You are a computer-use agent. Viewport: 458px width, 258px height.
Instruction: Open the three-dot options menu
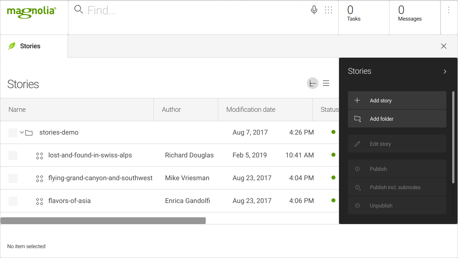[x=449, y=9]
